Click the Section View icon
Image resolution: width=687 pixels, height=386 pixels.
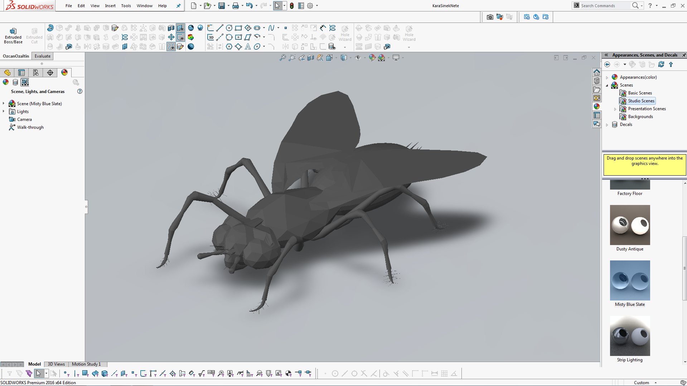tap(311, 58)
